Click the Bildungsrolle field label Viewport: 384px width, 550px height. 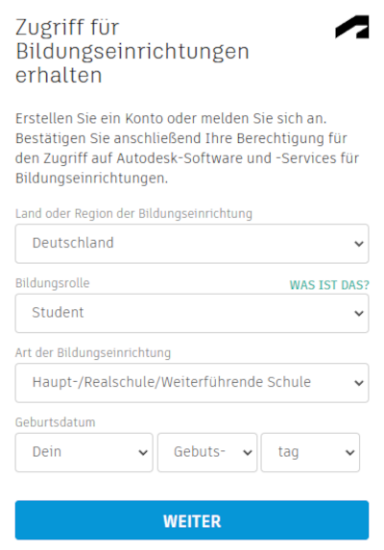pyautogui.click(x=52, y=283)
